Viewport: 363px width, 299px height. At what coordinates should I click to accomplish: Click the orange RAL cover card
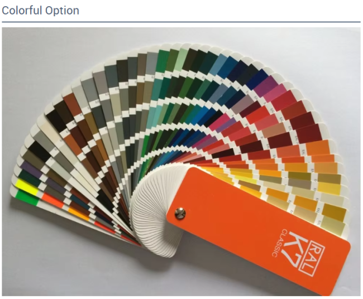[x=258, y=231]
